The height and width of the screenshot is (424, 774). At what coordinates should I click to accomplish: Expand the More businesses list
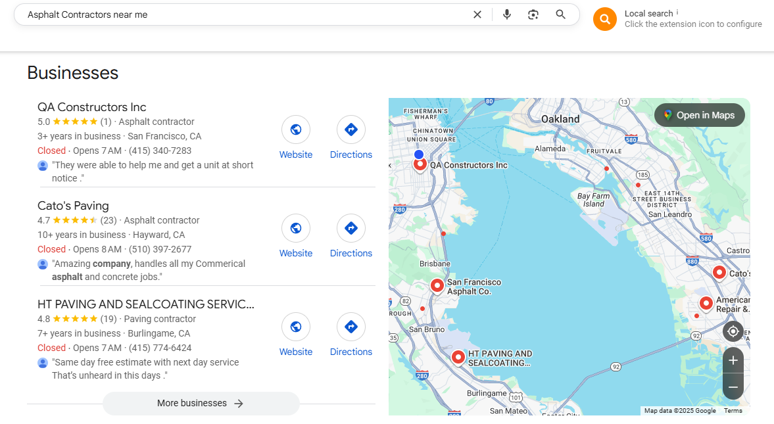pos(201,404)
